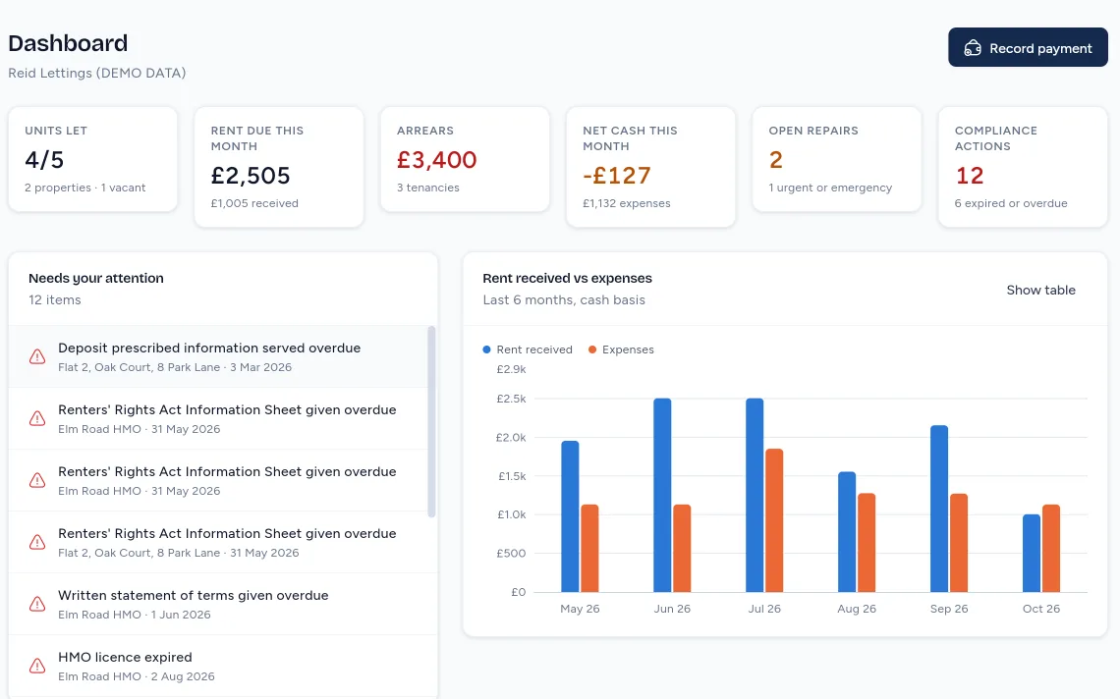This screenshot has height=699, width=1120.
Task: Click warning icon in Flat 2 Oak Court 31 May row
Action: click(x=37, y=542)
